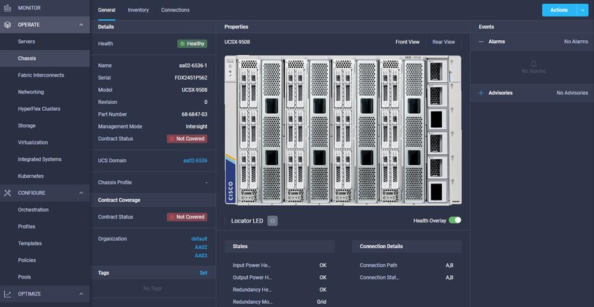This screenshot has height=307, width=594.
Task: Open the AA03 organization link
Action: pos(201,255)
